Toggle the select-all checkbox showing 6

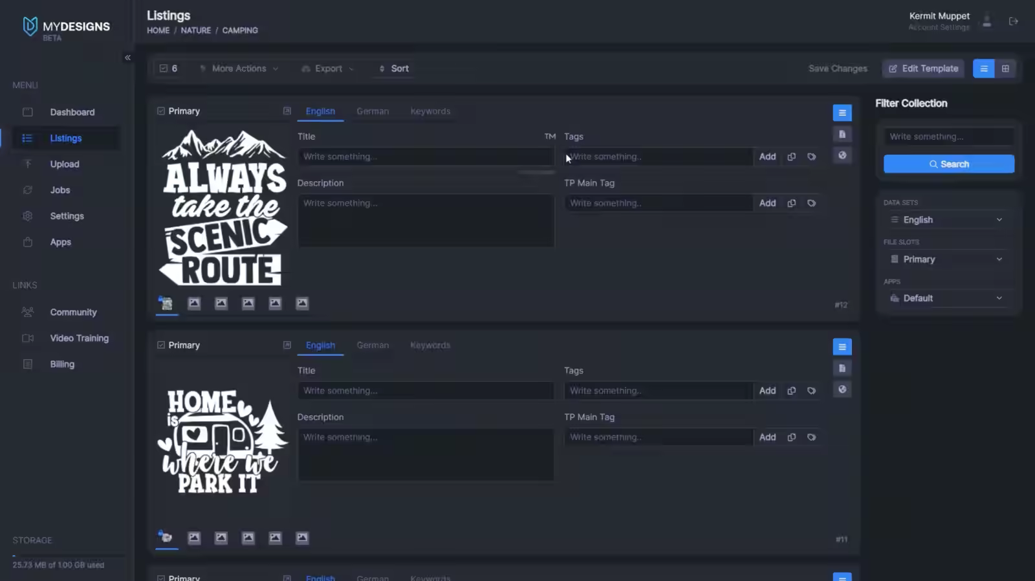tap(164, 69)
